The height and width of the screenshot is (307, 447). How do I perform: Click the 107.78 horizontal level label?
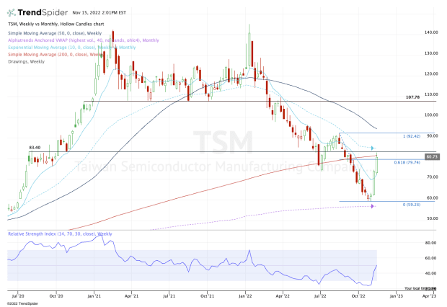[412, 97]
